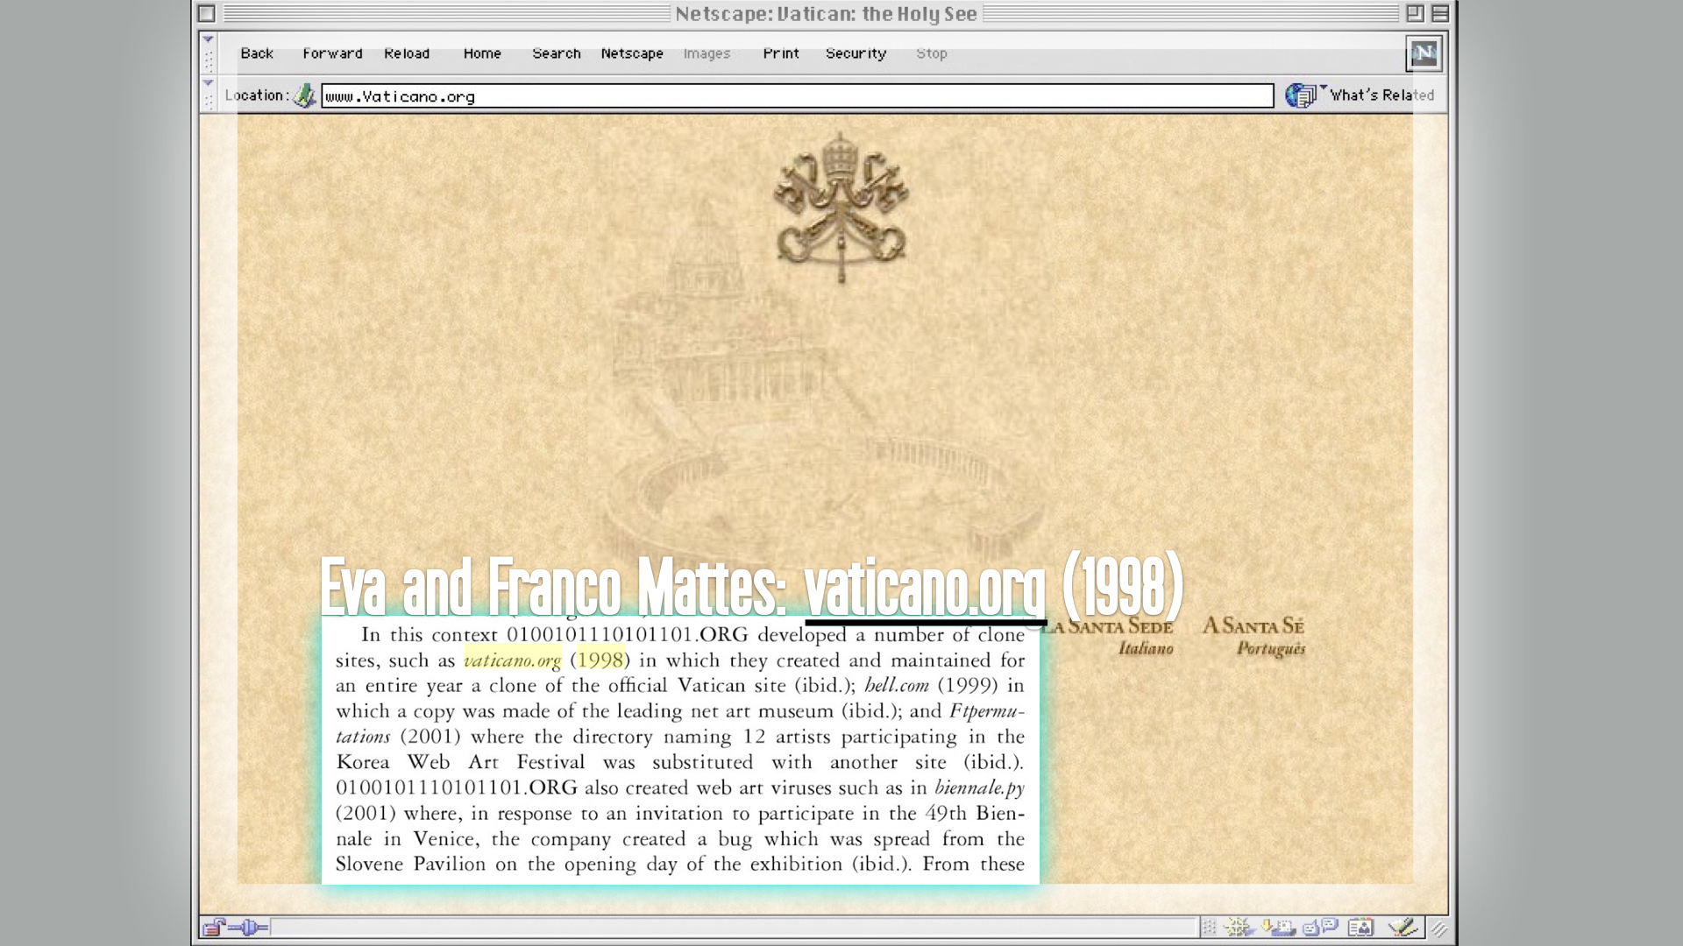Click the What's Related globe icon
The width and height of the screenshot is (1683, 946).
tap(1302, 95)
